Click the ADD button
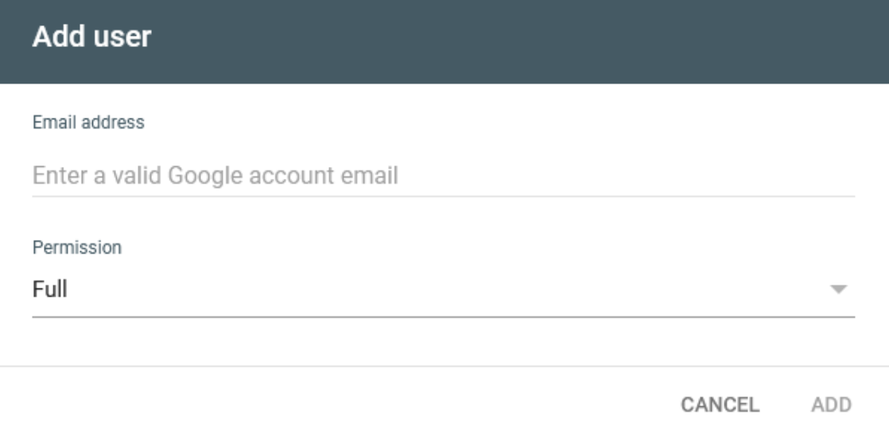Viewport: 889px width, 442px height. tap(831, 405)
